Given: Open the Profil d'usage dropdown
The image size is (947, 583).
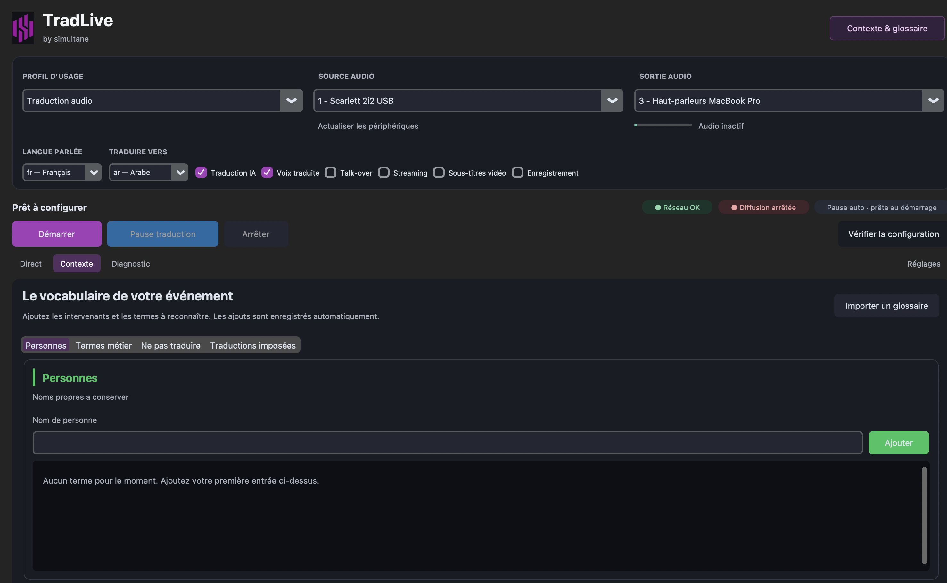Looking at the screenshot, I should coord(162,101).
